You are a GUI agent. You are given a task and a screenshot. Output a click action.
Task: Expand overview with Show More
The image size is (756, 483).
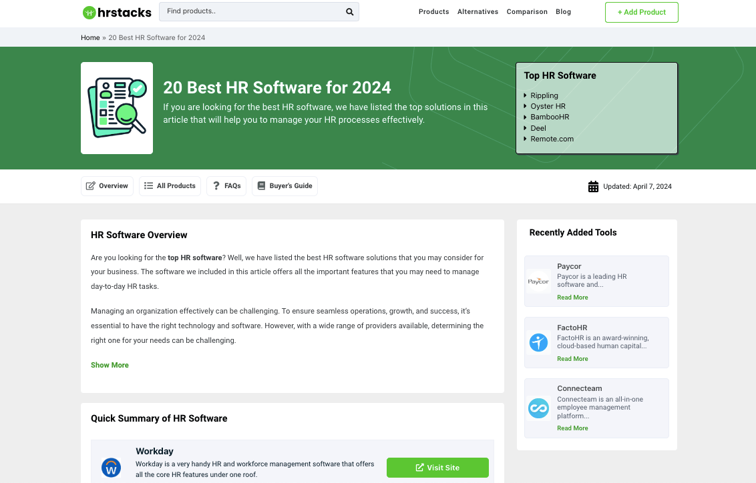click(x=110, y=365)
